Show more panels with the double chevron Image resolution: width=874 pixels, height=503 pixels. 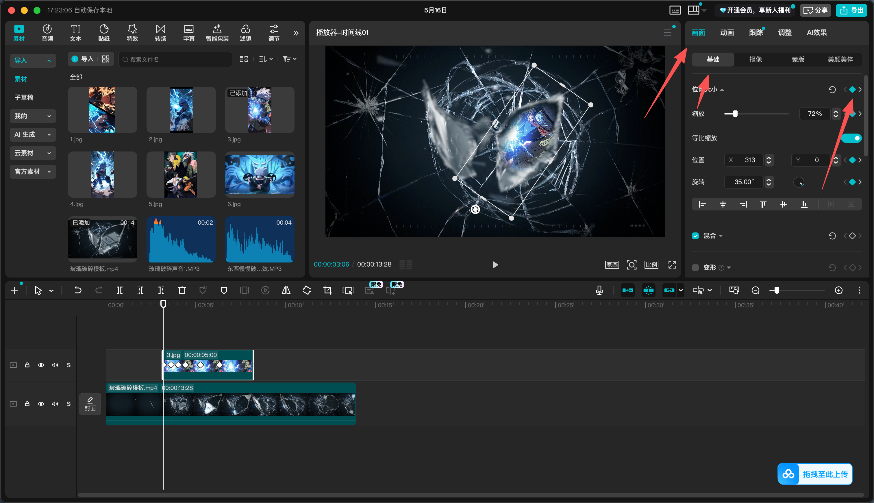click(296, 33)
